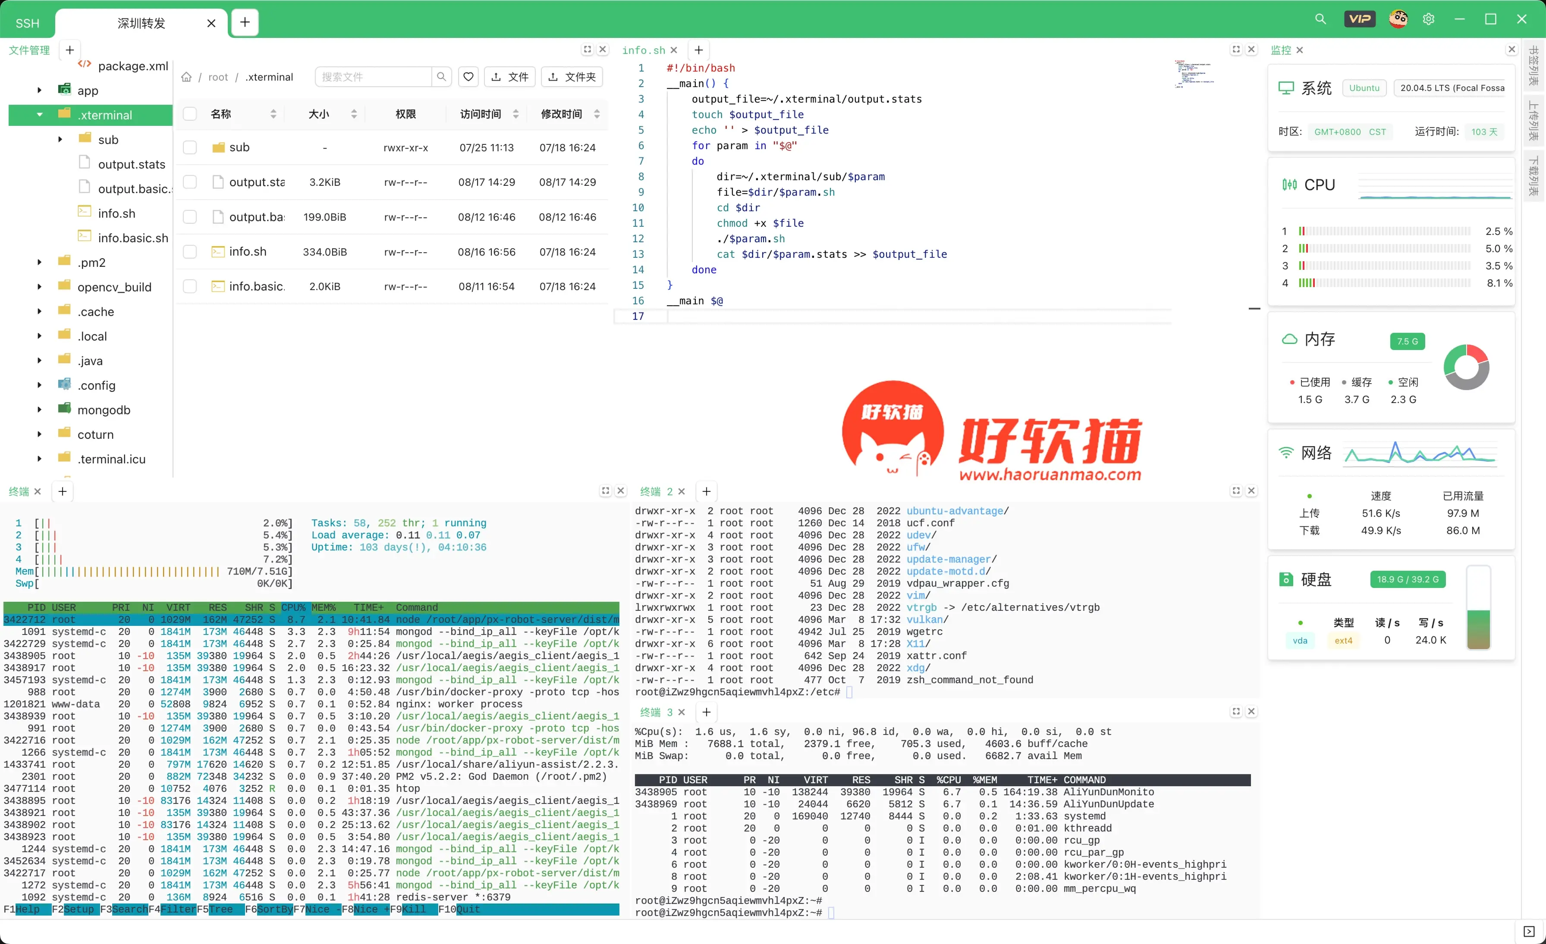The image size is (1546, 944).
Task: Switch to the 终端 2 tab
Action: coord(656,491)
